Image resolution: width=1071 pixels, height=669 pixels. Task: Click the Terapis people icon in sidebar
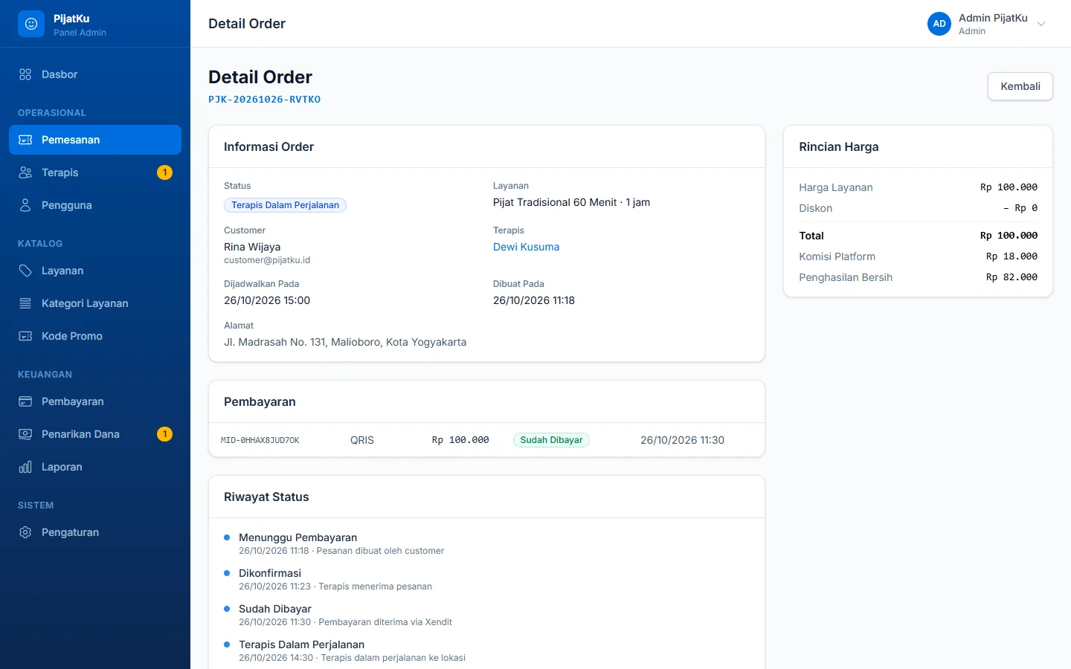(x=25, y=172)
